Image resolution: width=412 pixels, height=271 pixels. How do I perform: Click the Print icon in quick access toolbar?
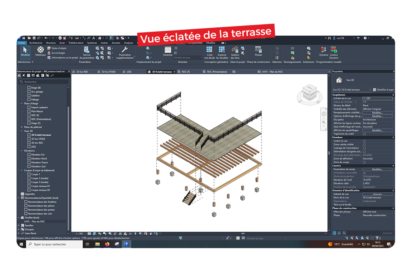(60, 38)
